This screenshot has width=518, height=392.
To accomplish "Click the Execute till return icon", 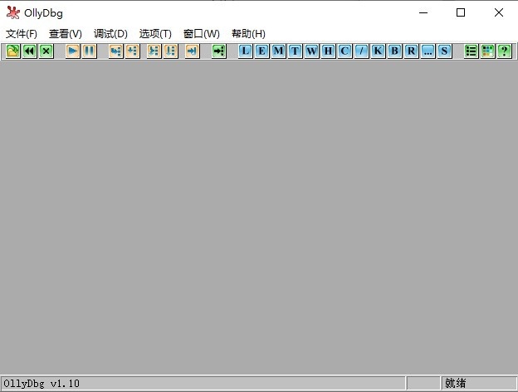I will click(192, 51).
